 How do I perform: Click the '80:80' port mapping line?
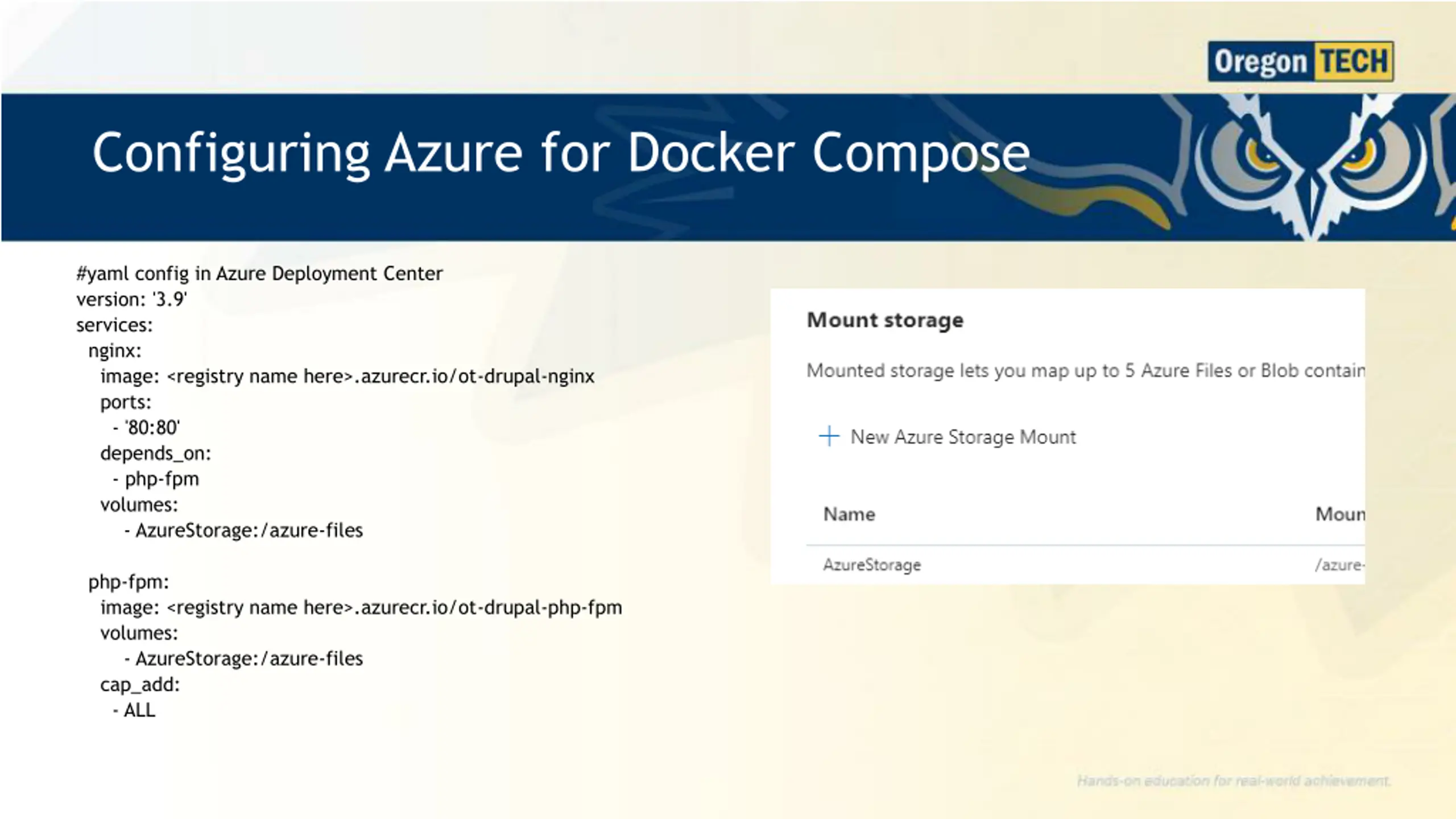pos(146,428)
